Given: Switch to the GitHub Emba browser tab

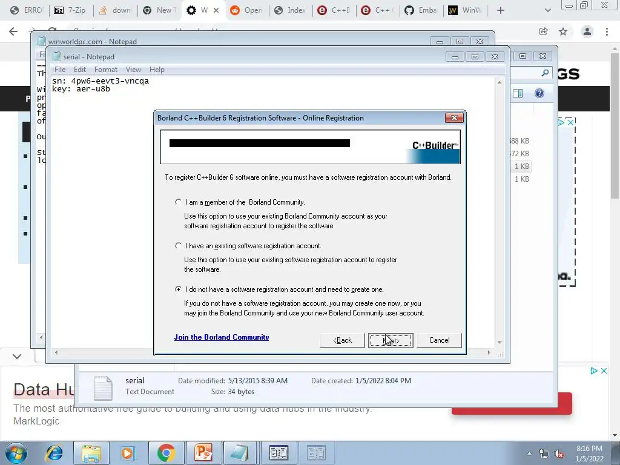Looking at the screenshot, I should coord(421,10).
